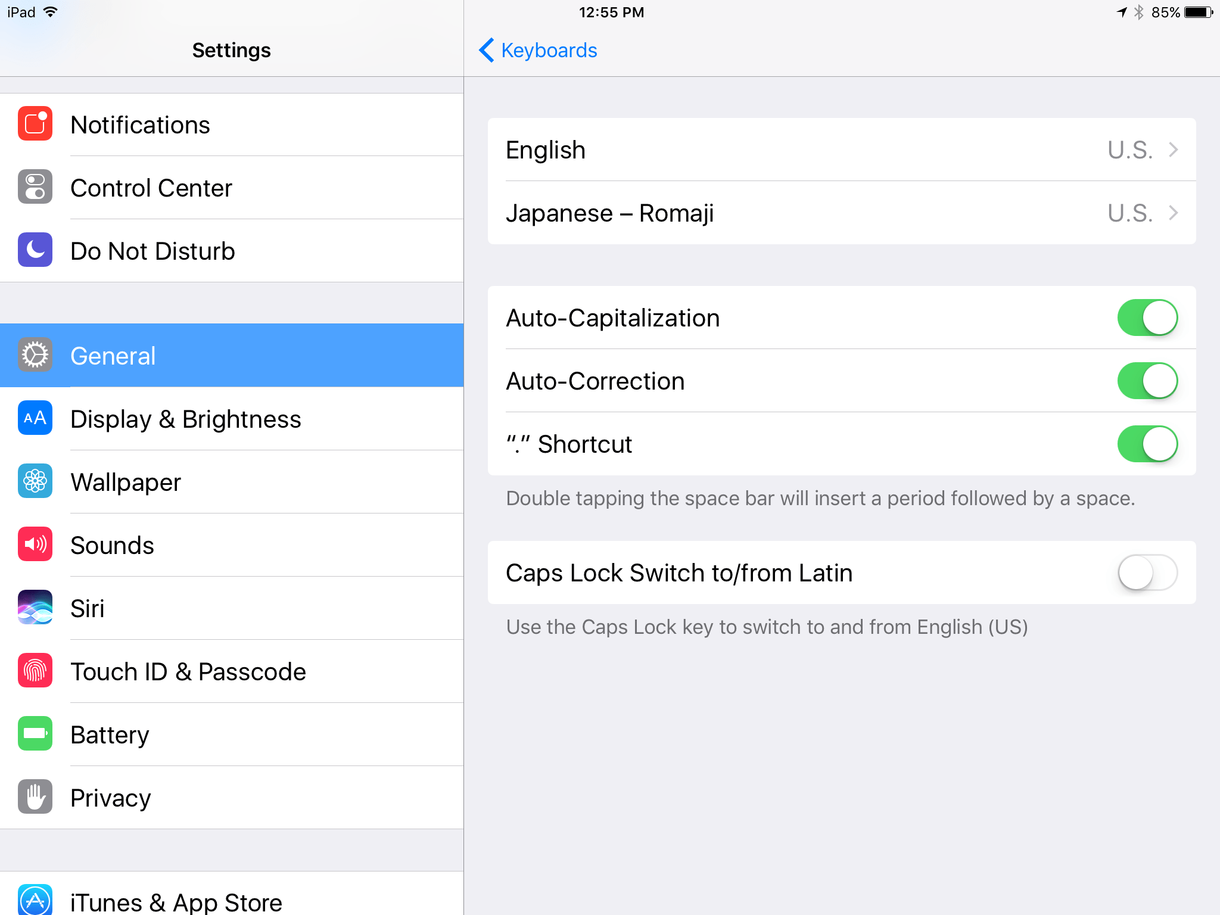Turn off Auto-Correction
This screenshot has height=915, width=1220.
1147,381
